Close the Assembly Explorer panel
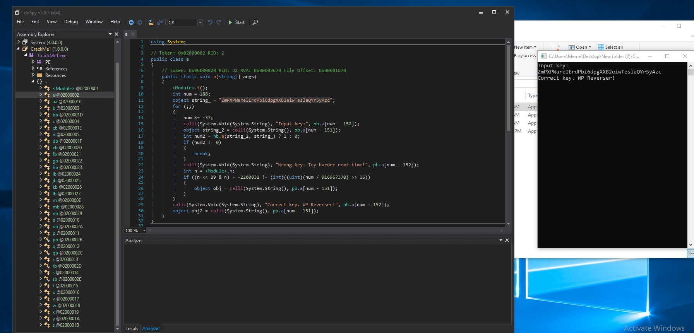The width and height of the screenshot is (694, 333). tap(117, 34)
